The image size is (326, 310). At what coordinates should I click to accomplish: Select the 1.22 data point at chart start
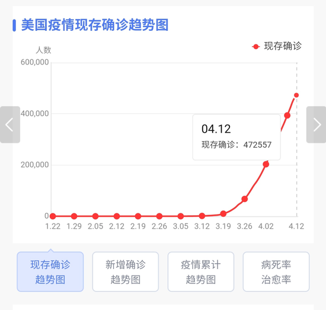pos(53,216)
